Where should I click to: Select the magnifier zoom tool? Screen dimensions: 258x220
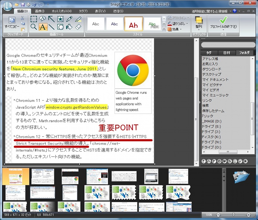tap(34, 27)
